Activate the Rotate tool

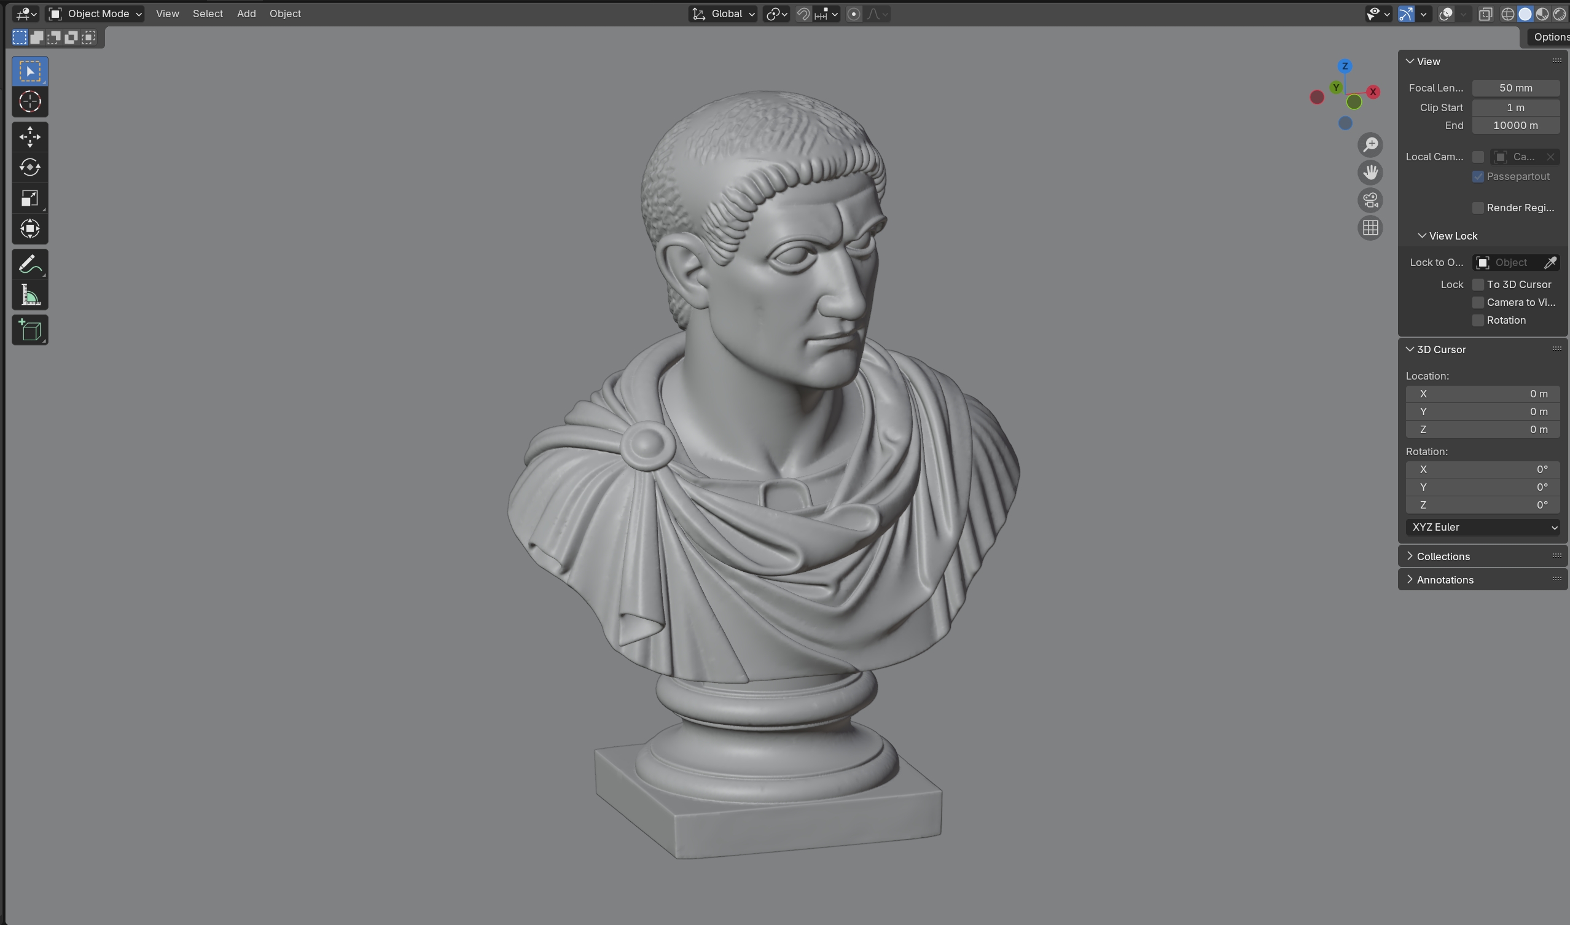pyautogui.click(x=29, y=167)
